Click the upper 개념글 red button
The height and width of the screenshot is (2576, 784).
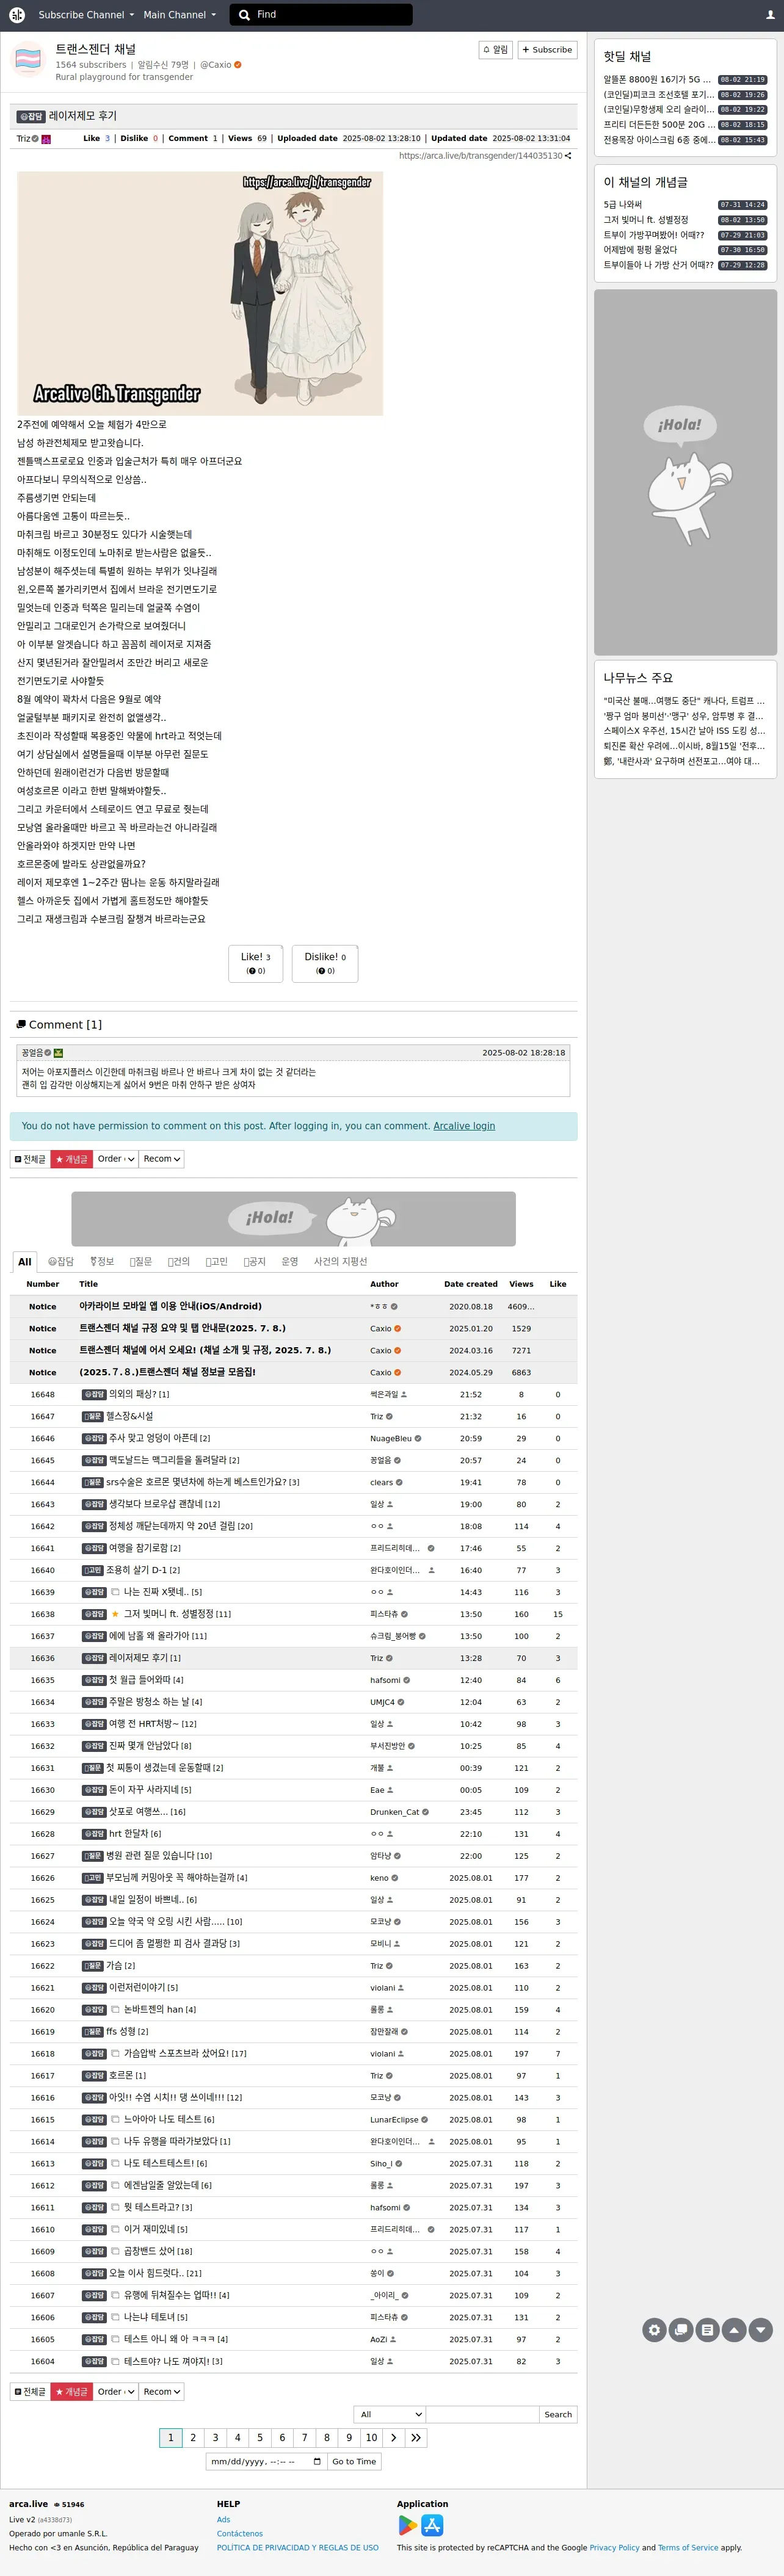pyautogui.click(x=71, y=1159)
